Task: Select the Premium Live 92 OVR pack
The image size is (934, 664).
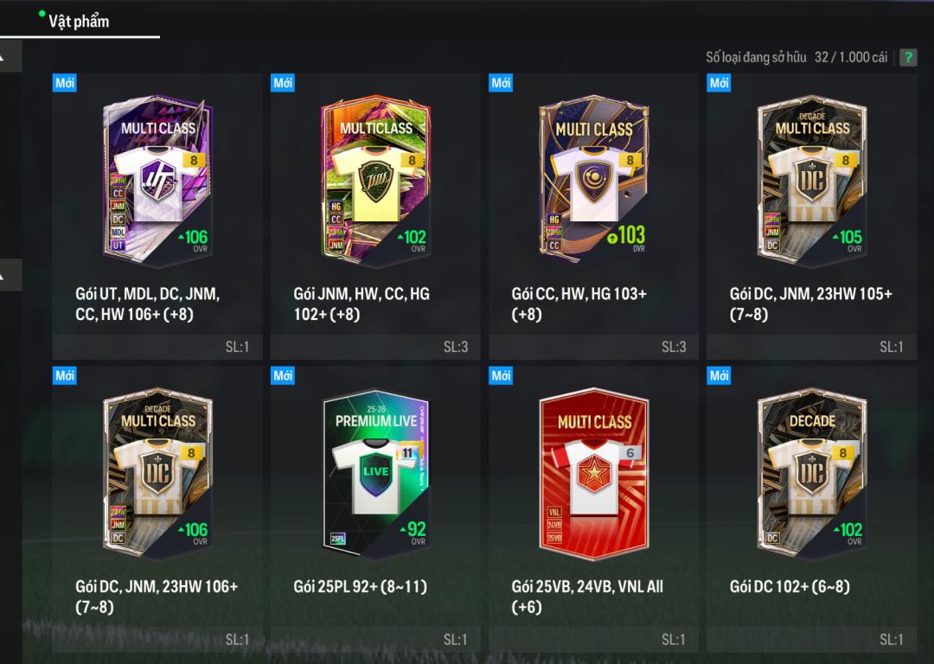Action: (376, 476)
